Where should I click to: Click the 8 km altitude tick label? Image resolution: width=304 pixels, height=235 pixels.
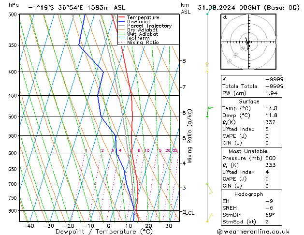(x=184, y=61)
